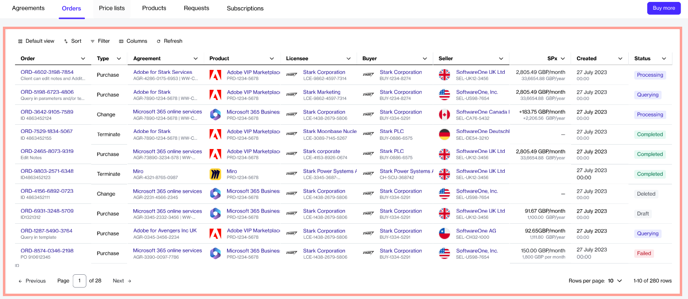Image resolution: width=688 pixels, height=299 pixels.
Task: Switch to the Agreements tab
Action: [28, 8]
